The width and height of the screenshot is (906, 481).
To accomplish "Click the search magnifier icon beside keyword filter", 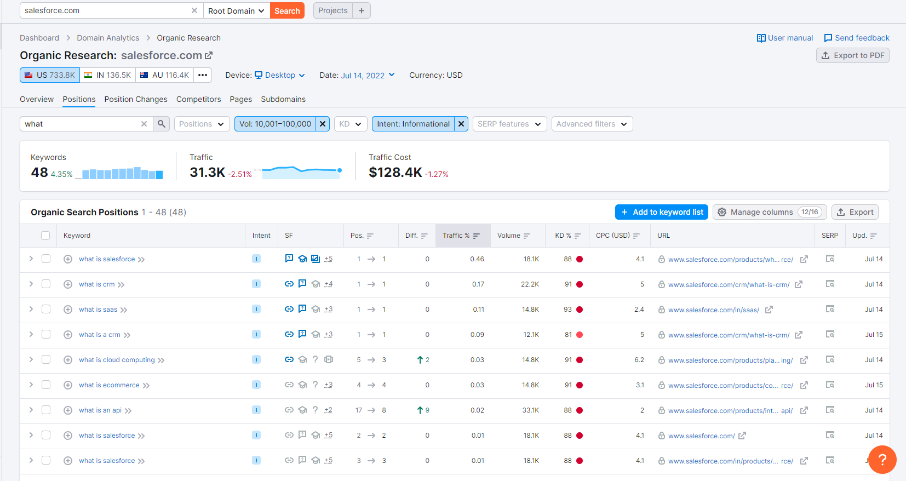I will click(161, 124).
